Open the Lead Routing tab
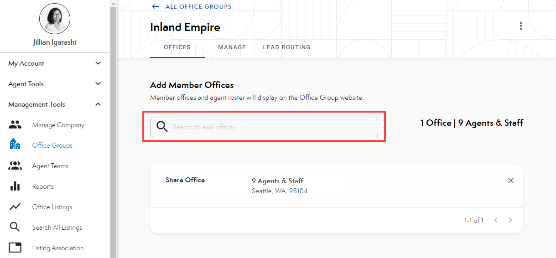556x258 pixels. tap(286, 47)
